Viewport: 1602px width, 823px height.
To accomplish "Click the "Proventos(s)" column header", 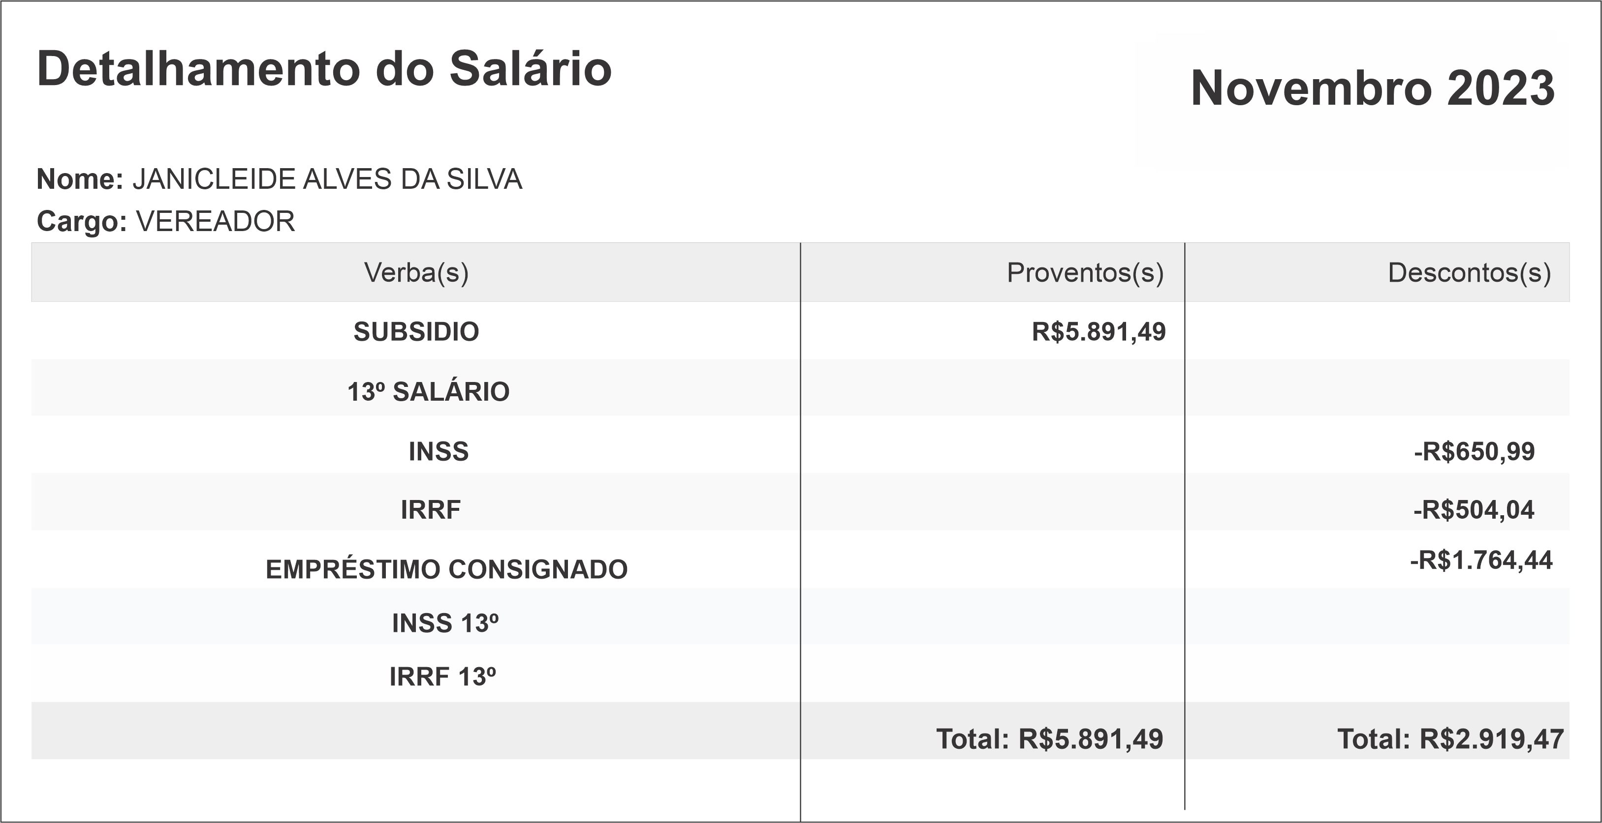I will pyautogui.click(x=1085, y=273).
